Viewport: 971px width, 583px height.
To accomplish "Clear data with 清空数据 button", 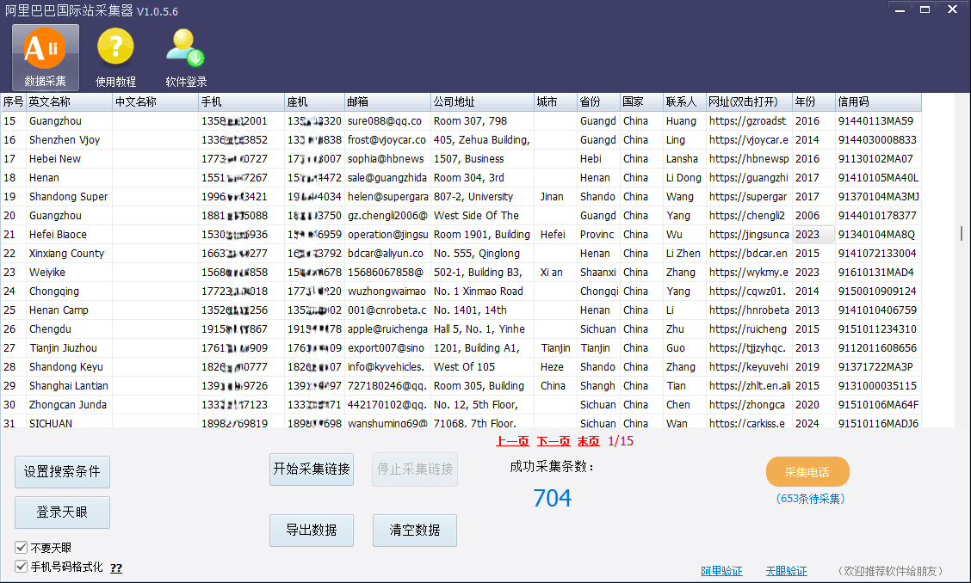I will click(415, 530).
